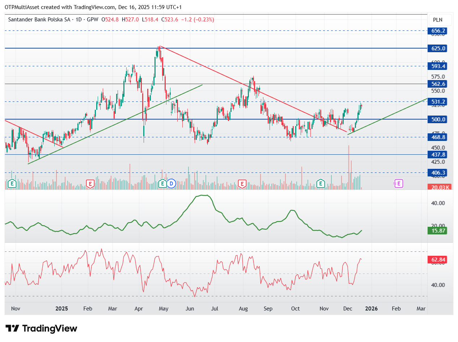This screenshot has width=458, height=342.
Task: Click the Santander Bank Polska SA symbol title
Action: [x=39, y=20]
